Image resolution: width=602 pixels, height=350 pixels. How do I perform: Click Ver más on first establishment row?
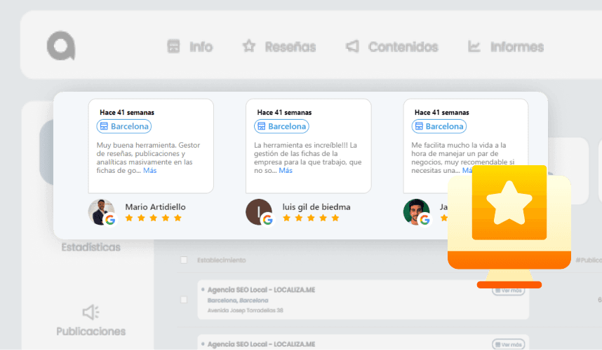click(508, 290)
